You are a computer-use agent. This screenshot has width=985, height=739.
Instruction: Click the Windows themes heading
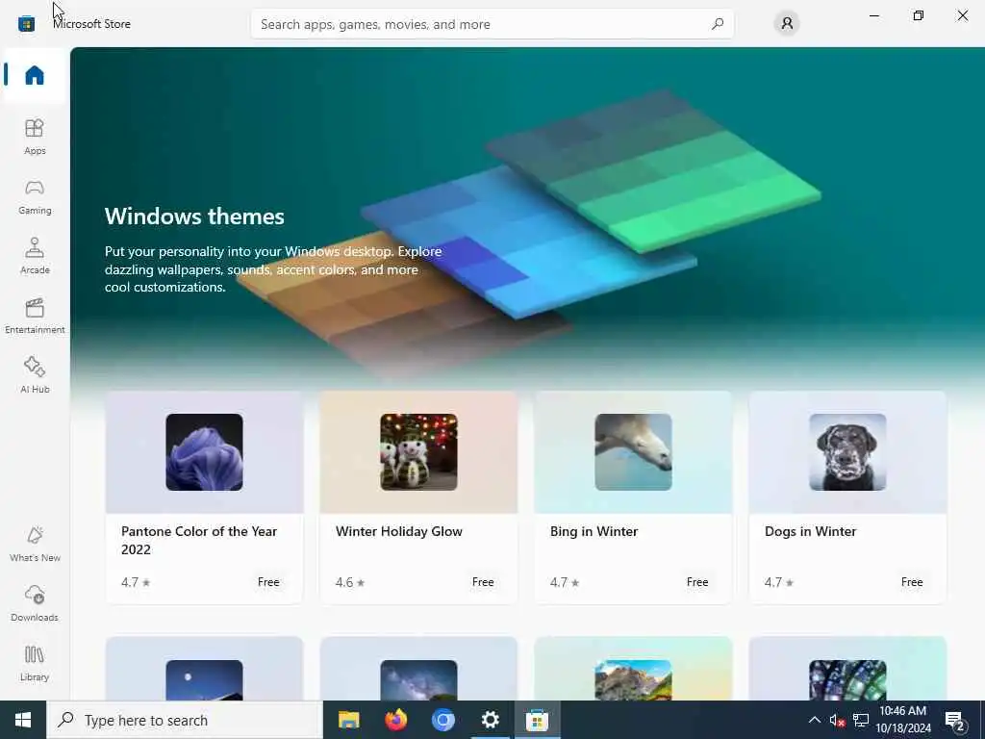pos(194,217)
